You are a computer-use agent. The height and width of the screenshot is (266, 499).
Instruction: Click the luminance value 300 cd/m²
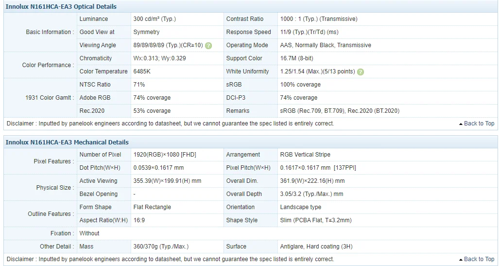tap(155, 19)
